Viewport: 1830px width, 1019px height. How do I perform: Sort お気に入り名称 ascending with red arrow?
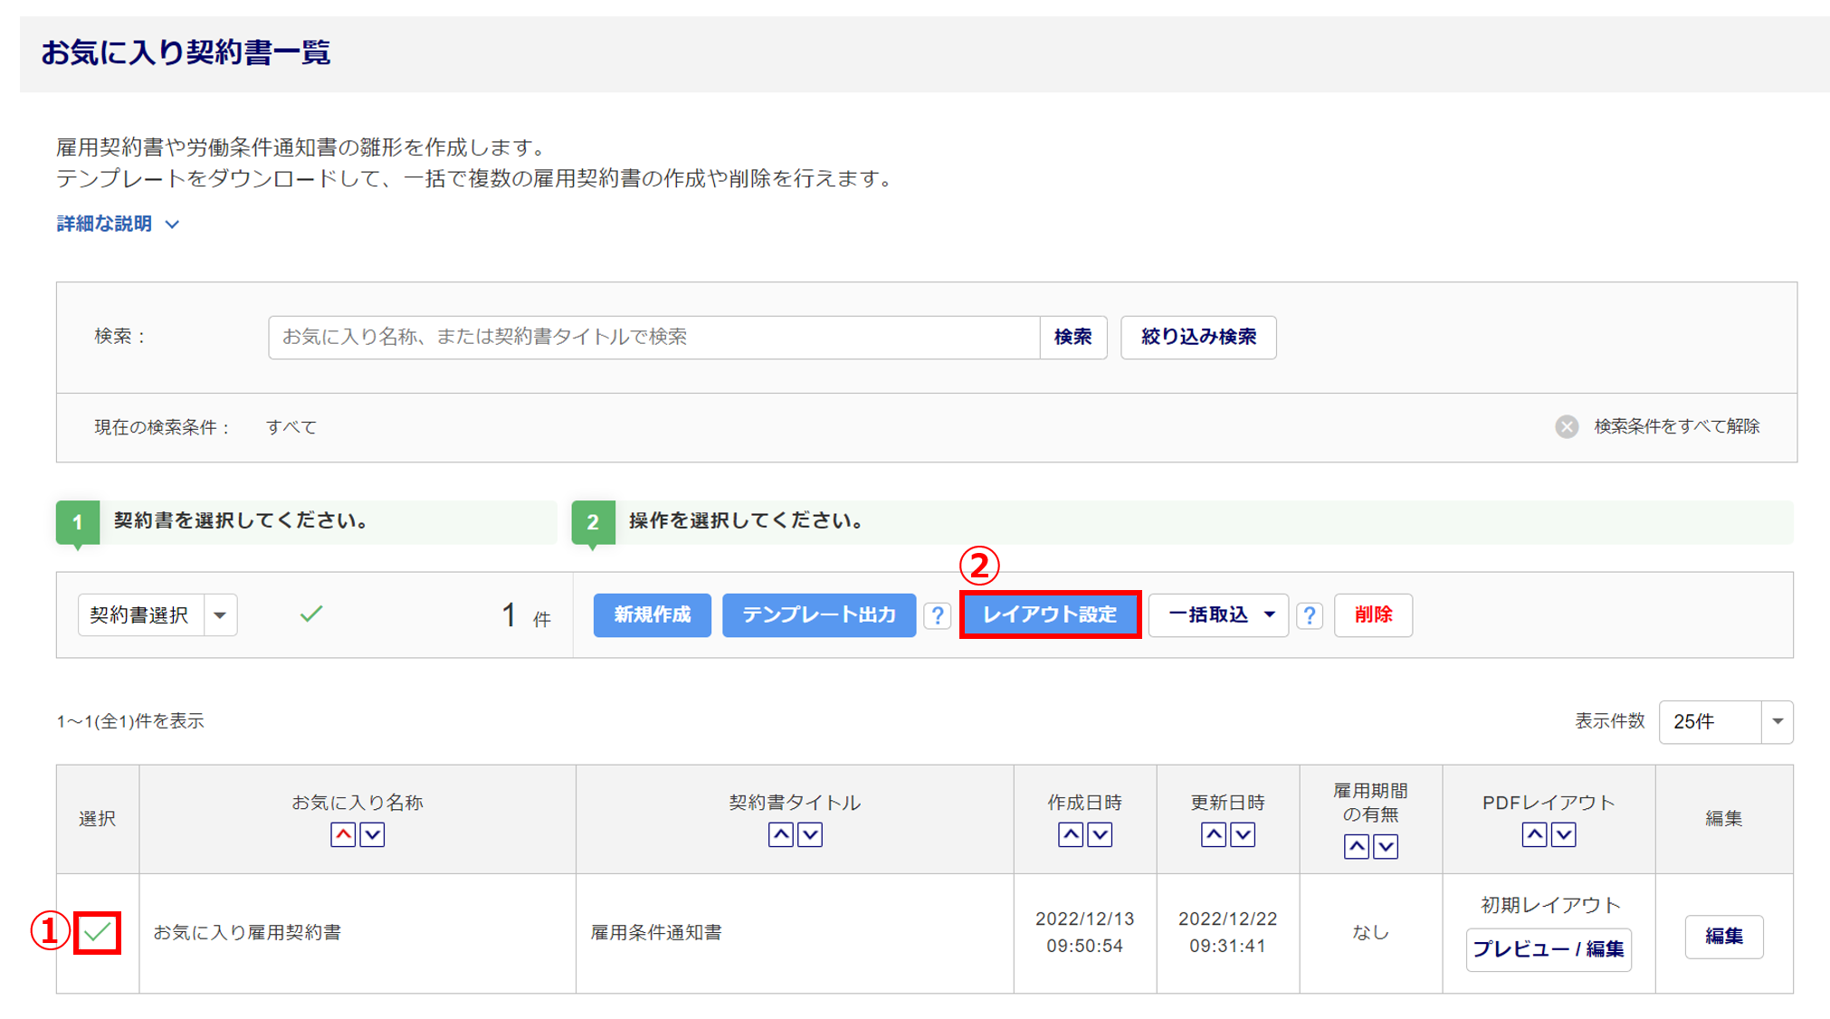click(343, 834)
